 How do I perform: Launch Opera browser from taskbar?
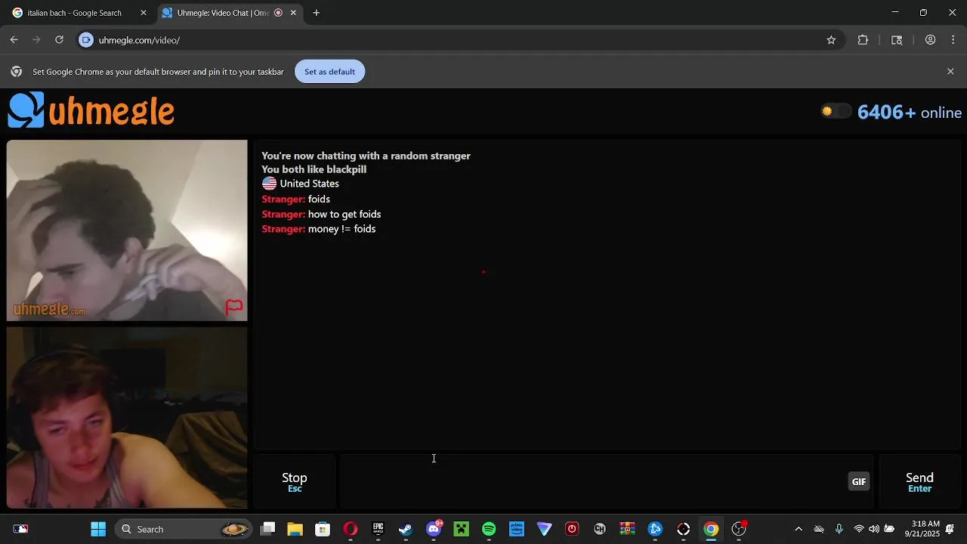point(351,529)
